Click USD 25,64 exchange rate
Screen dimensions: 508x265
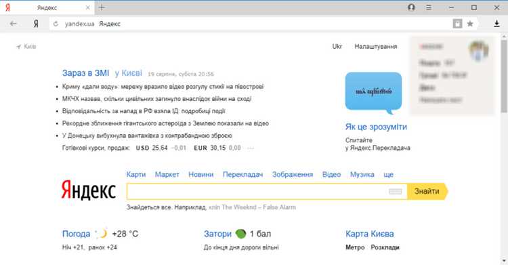click(152, 148)
